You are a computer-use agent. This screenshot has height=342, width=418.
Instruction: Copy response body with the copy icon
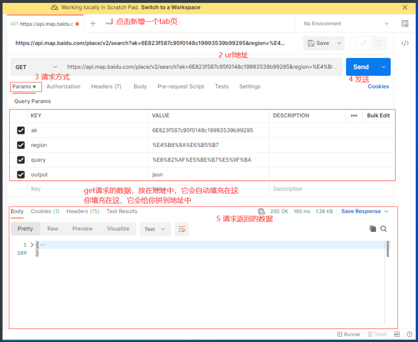point(373,229)
